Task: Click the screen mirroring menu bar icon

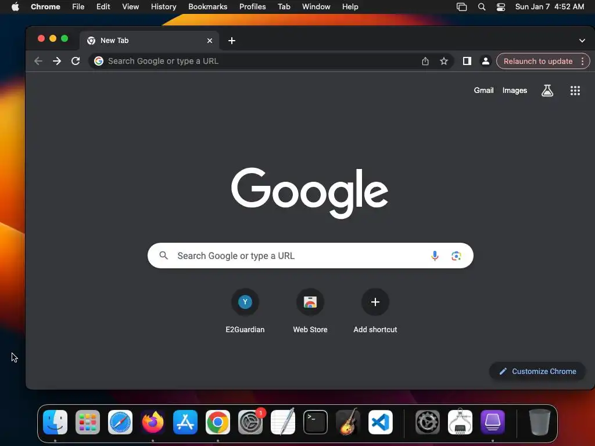Action: [461, 7]
